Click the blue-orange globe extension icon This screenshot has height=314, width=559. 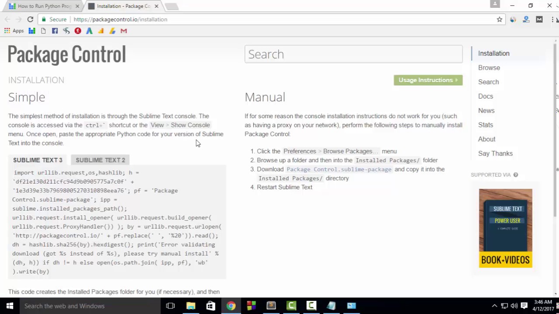[513, 19]
